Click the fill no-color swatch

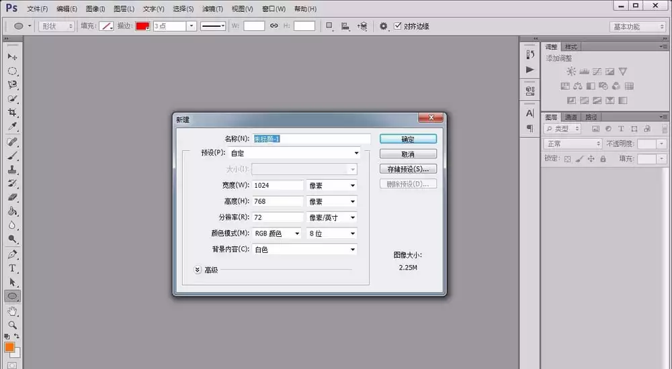pyautogui.click(x=106, y=26)
